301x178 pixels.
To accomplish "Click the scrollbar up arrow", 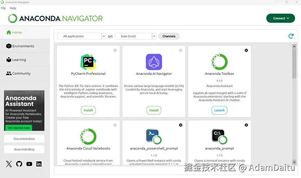I will 294,47.
